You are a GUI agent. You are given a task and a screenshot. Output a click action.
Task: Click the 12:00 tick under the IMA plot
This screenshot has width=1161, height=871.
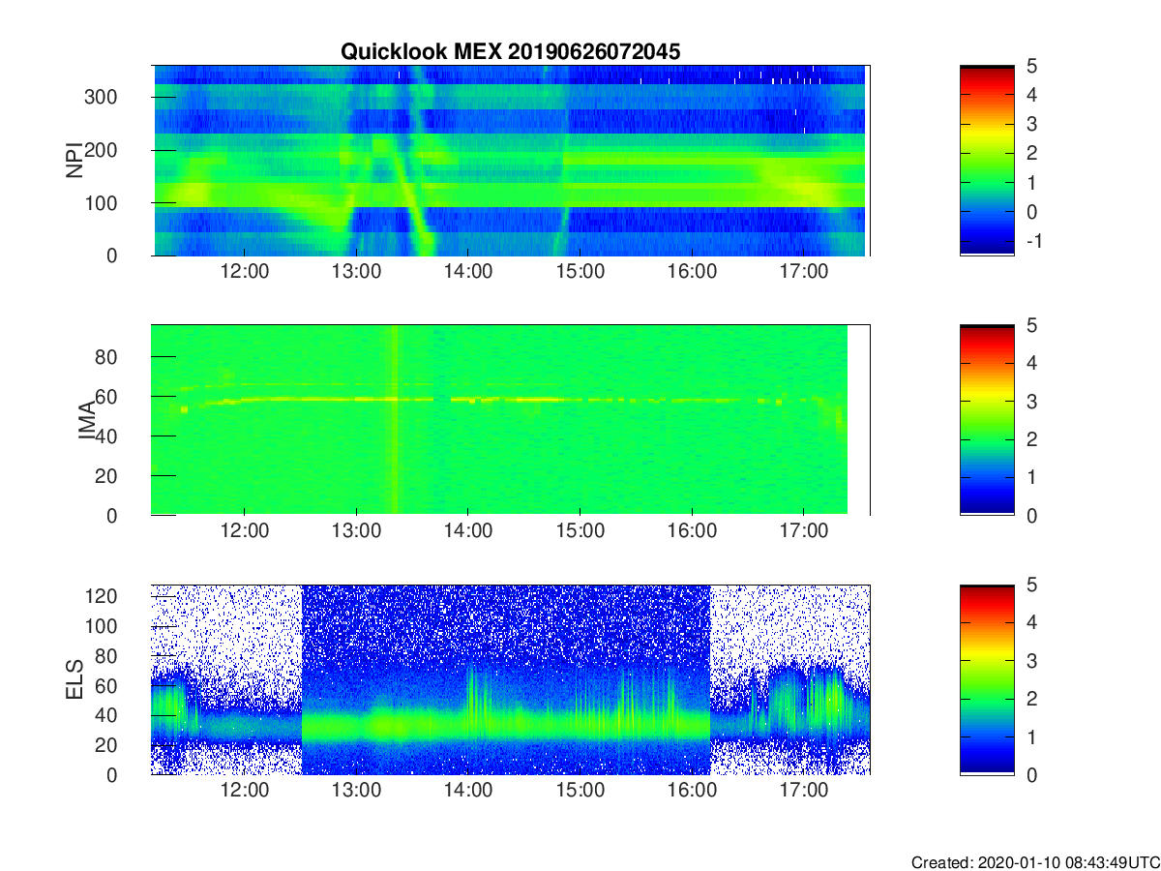[245, 531]
